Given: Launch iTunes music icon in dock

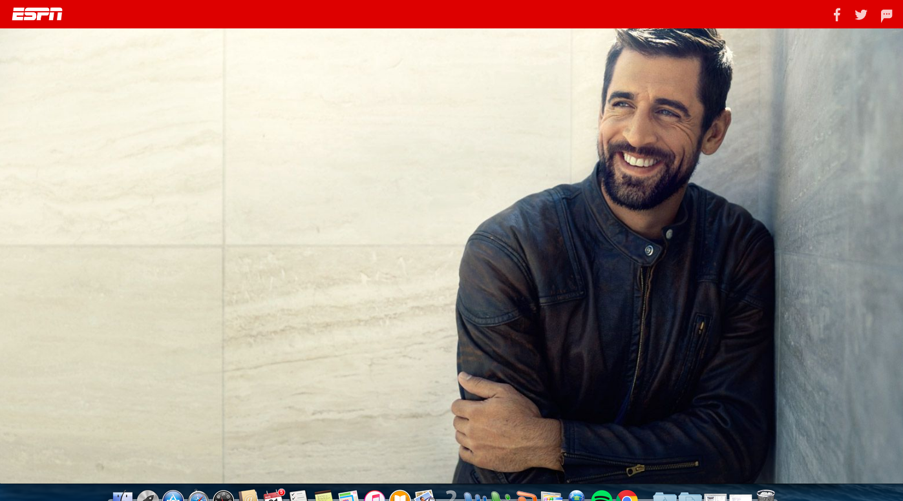Looking at the screenshot, I should coord(374,496).
